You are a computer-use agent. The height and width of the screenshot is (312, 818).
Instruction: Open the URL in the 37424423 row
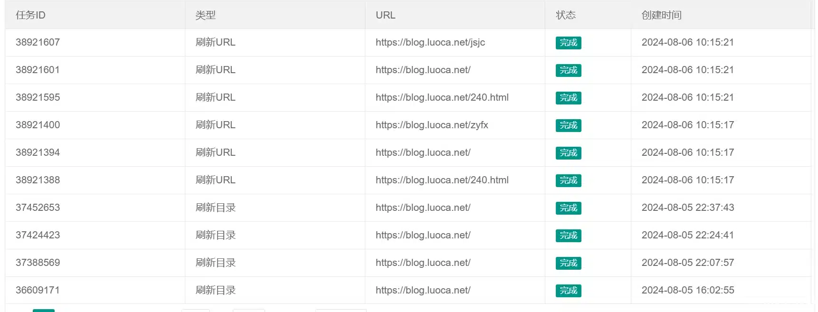point(423,235)
